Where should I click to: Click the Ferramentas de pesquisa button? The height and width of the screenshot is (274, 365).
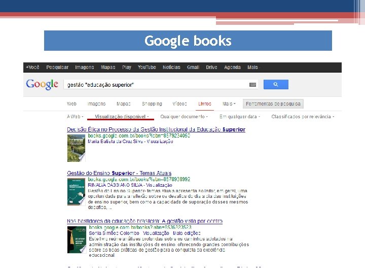pos(273,104)
